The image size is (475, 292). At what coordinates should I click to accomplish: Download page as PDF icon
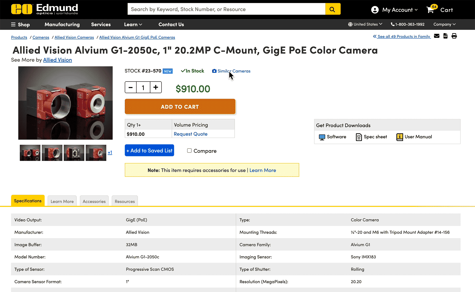(445, 36)
